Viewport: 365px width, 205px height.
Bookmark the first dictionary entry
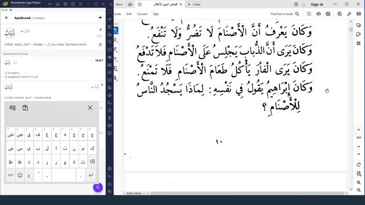100,44
